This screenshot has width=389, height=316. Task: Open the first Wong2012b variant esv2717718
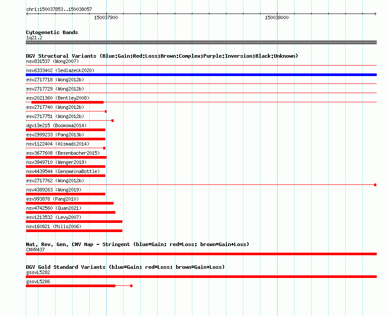[x=55, y=80]
